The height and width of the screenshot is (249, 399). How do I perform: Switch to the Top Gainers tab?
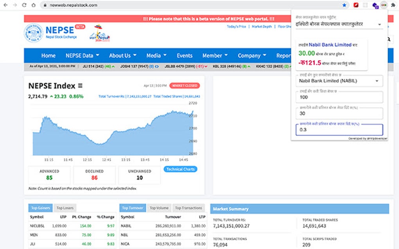[x=40, y=208]
